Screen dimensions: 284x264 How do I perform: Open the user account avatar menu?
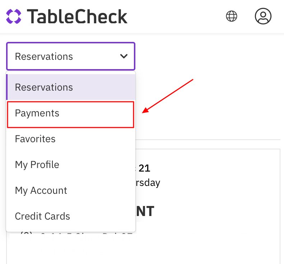263,16
